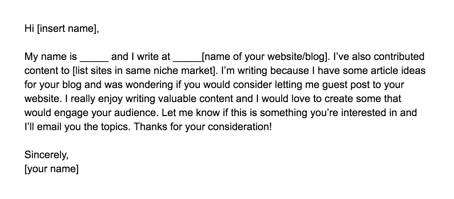Click the '[your name]' signature placeholder

(52, 169)
